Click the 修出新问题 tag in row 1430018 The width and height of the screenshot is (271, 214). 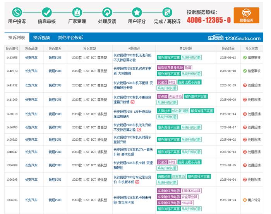pyautogui.click(x=180, y=111)
